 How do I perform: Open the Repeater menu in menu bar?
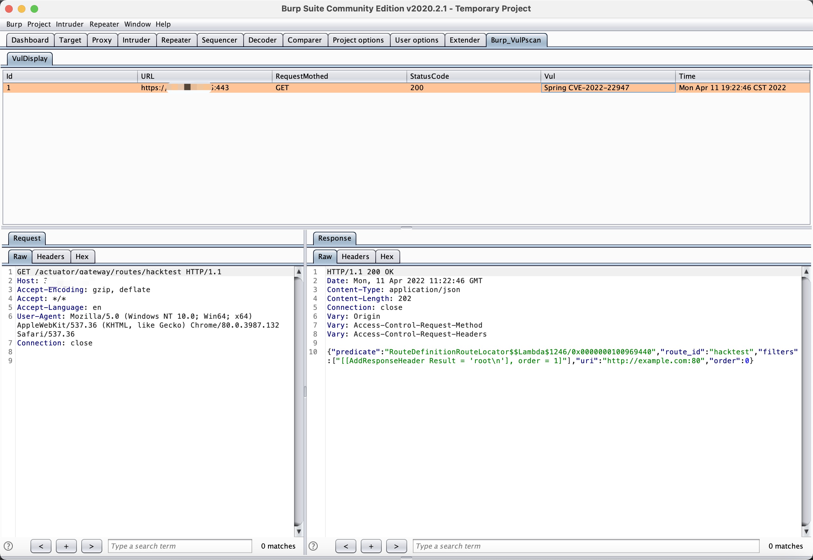[x=104, y=24]
